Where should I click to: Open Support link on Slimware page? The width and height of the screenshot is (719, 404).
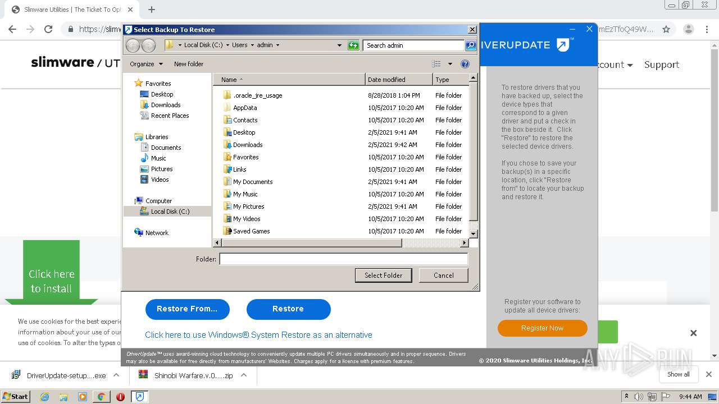point(662,65)
